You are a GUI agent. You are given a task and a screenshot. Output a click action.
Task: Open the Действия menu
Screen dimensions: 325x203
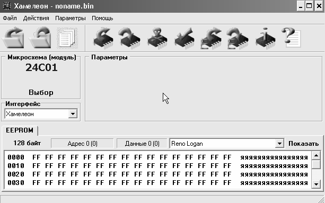click(36, 18)
